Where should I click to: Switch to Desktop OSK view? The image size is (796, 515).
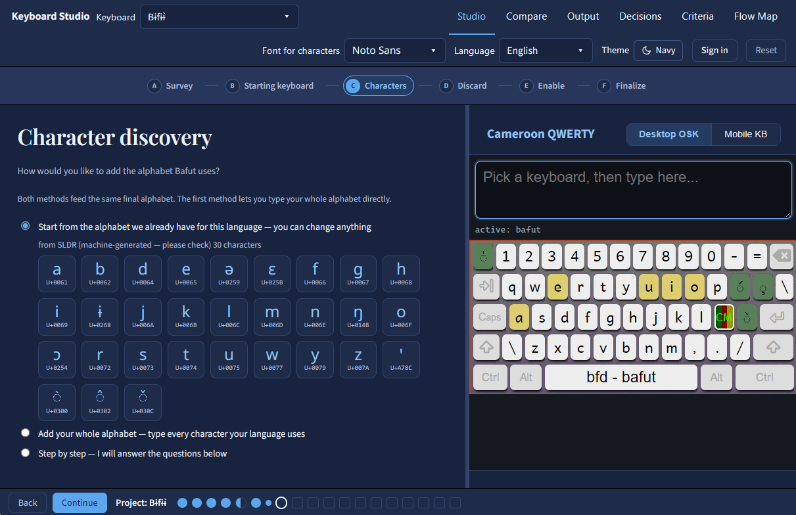(668, 134)
